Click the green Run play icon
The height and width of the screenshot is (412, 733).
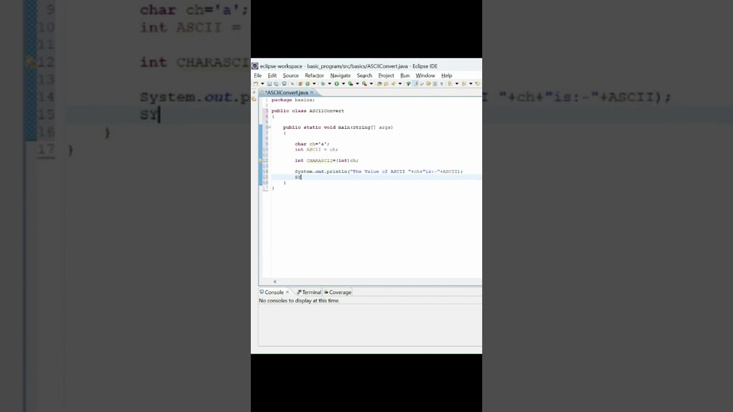coord(337,84)
